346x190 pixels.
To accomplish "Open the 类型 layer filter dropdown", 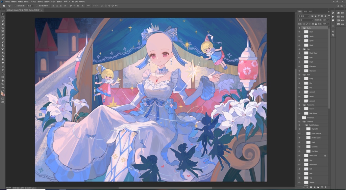I will click(x=304, y=16).
